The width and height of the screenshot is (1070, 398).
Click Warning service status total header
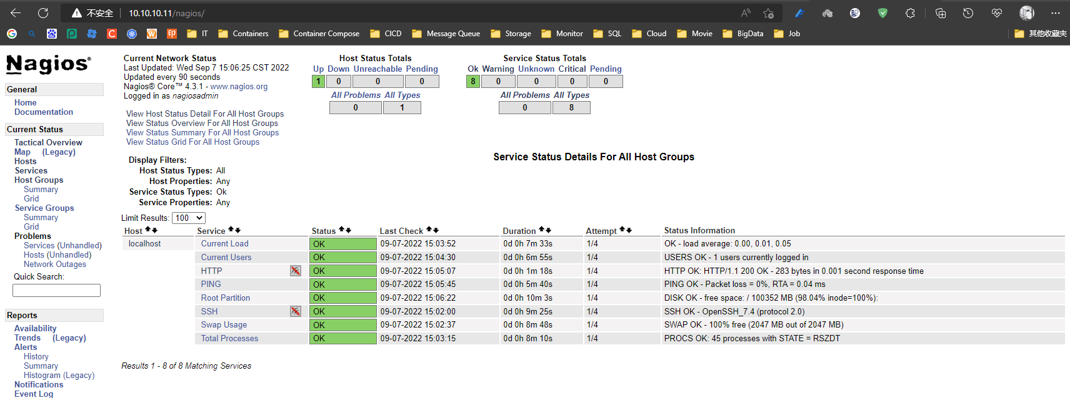[x=498, y=69]
